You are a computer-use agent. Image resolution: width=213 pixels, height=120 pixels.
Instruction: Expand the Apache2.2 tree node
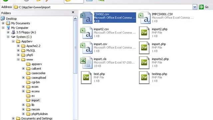18,46
